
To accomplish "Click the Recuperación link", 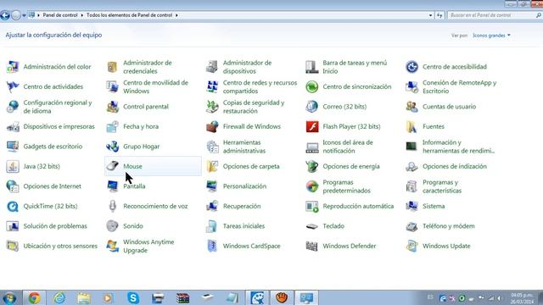I will pyautogui.click(x=242, y=206).
